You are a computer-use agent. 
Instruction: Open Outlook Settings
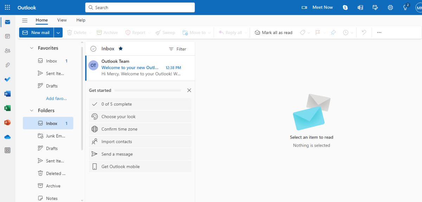tap(390, 7)
